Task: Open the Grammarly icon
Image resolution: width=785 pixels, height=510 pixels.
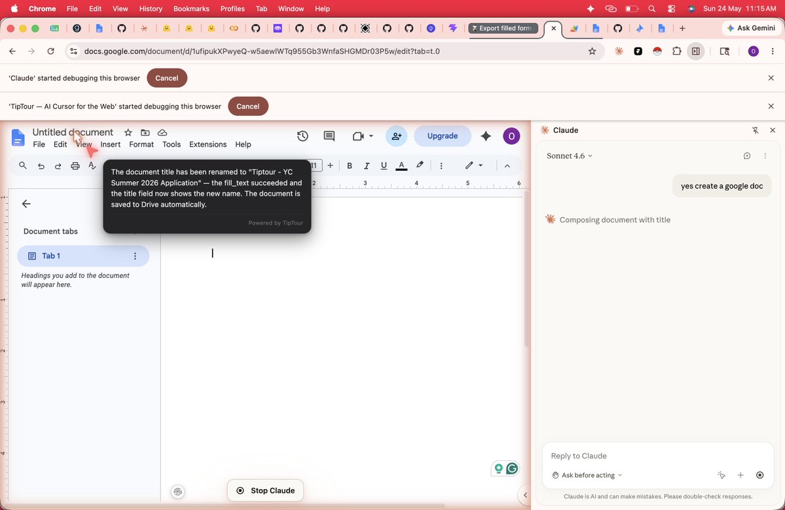Action: [511, 469]
